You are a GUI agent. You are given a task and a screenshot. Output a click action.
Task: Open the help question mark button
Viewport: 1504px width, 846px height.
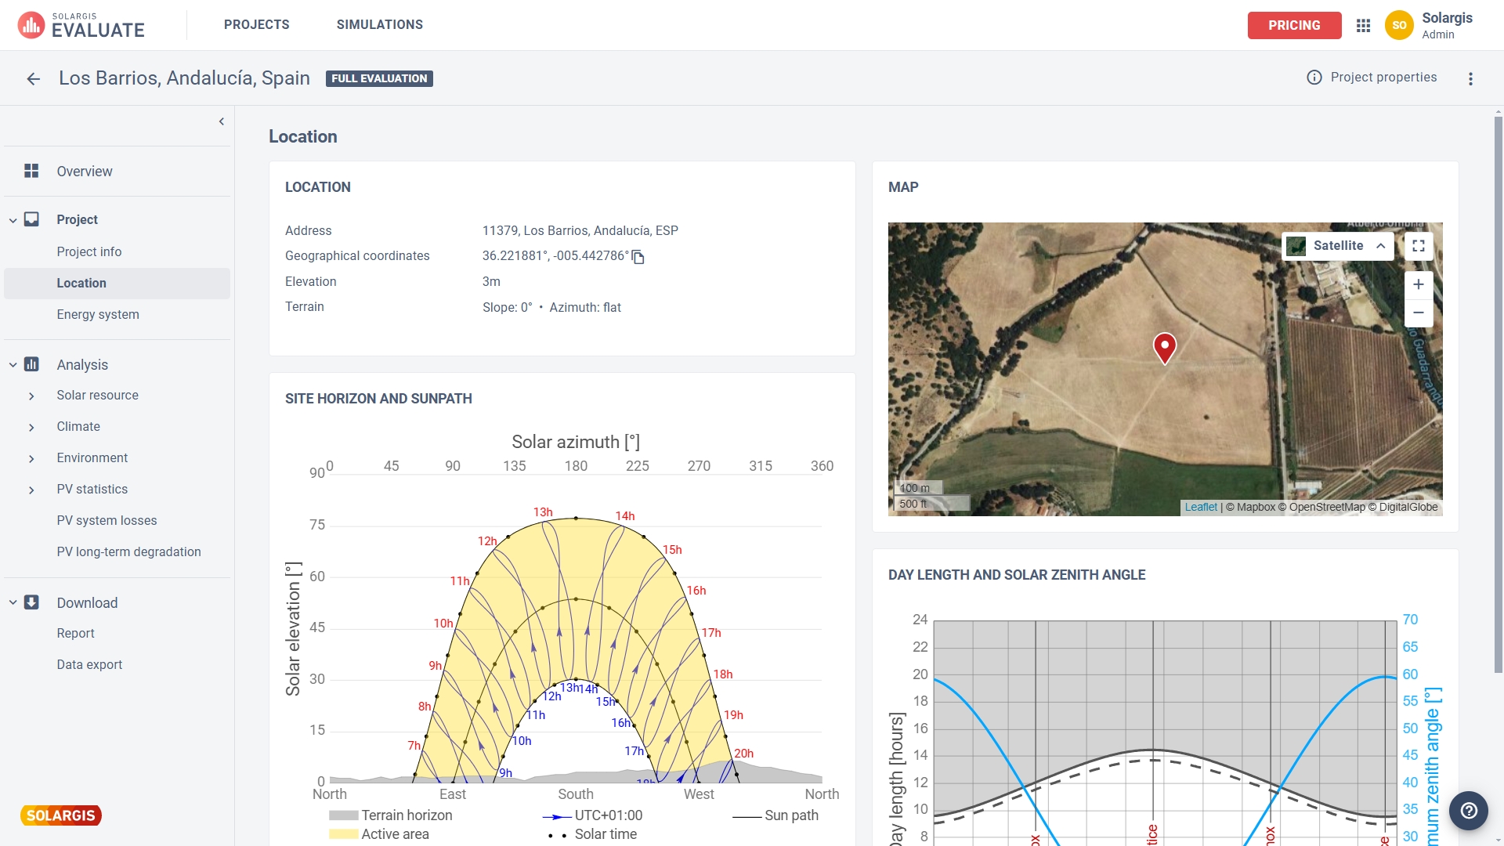[1469, 811]
